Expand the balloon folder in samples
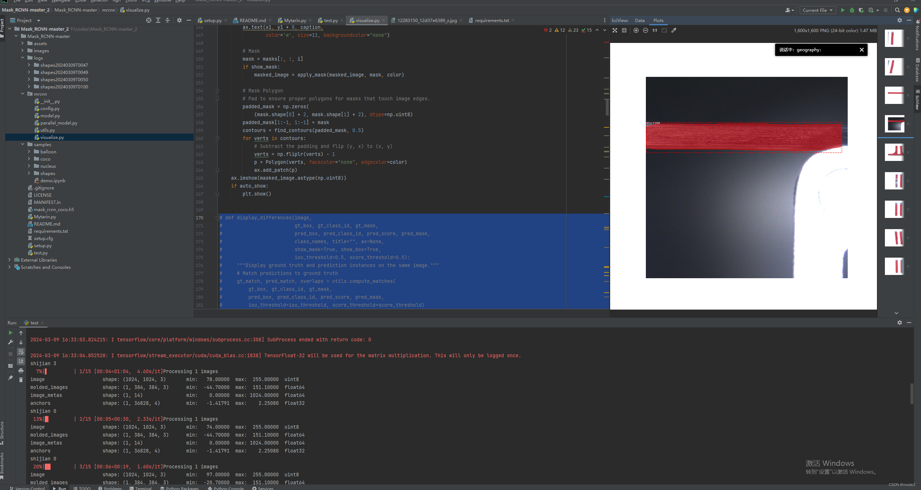This screenshot has width=921, height=490. pyautogui.click(x=29, y=152)
